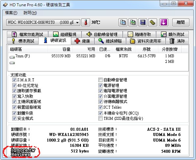Click the thermometer temperature icon
Viewport: 196px width, 160px height.
pyautogui.click(x=85, y=22)
